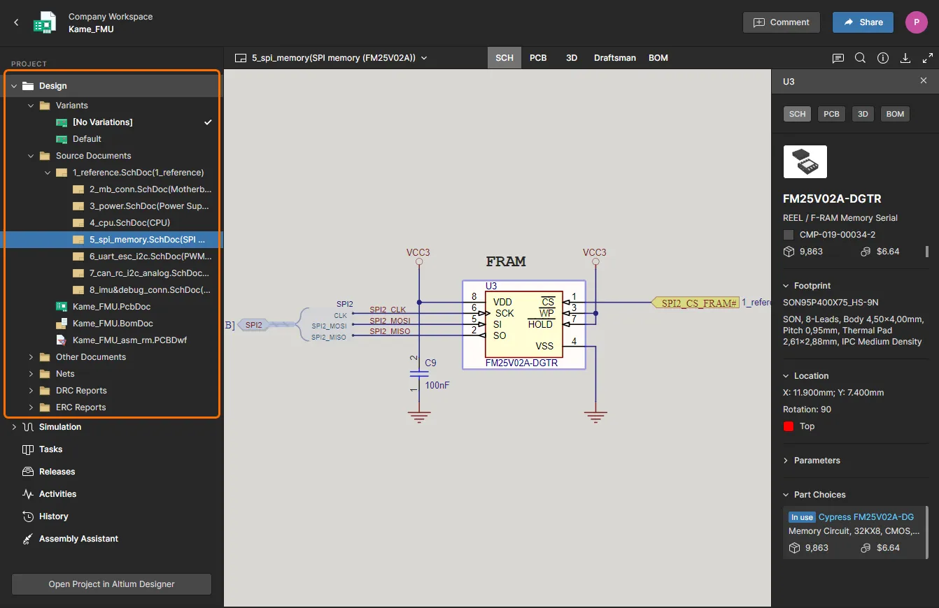The image size is (939, 608).
Task: Open the user profile avatar
Action: 916,22
